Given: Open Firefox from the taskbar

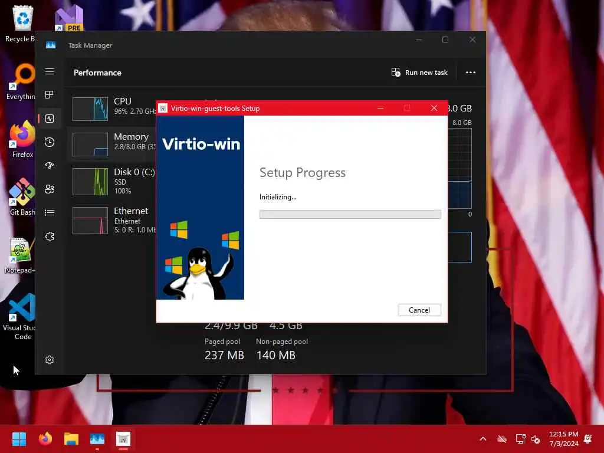Looking at the screenshot, I should tap(45, 439).
